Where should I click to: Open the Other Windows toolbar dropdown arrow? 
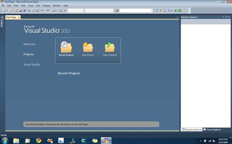tap(187, 10)
